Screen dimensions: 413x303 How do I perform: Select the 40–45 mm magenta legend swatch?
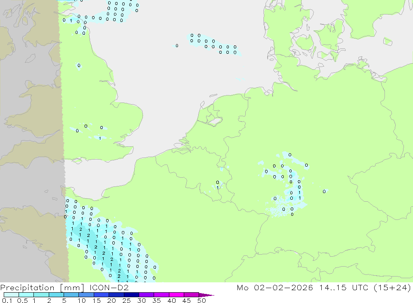click(x=176, y=295)
